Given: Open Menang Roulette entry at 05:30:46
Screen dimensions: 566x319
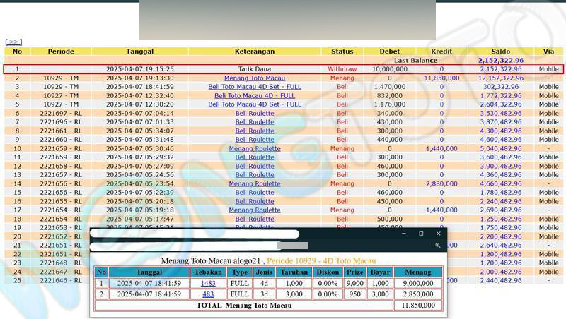Looking at the screenshot, I should click(x=254, y=148).
